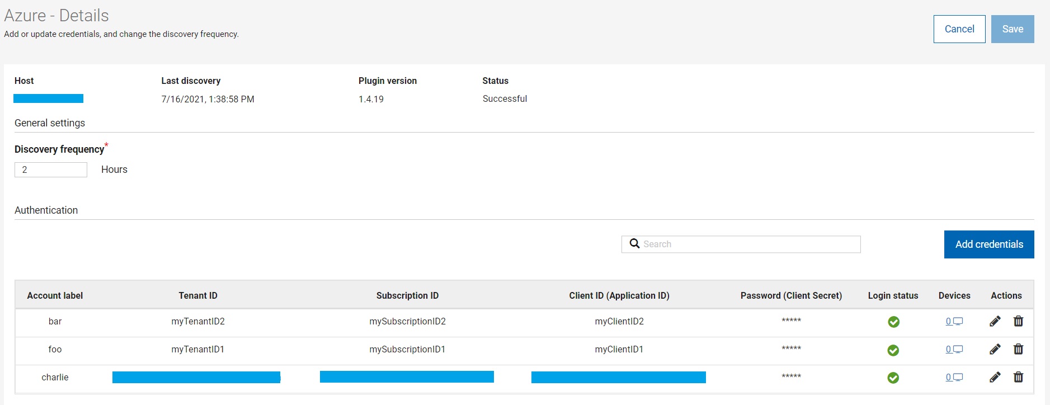1050x405 pixels.
Task: Cancel the Azure details changes
Action: point(959,29)
